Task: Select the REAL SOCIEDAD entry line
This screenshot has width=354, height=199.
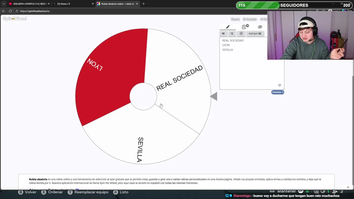Action: [x=233, y=40]
